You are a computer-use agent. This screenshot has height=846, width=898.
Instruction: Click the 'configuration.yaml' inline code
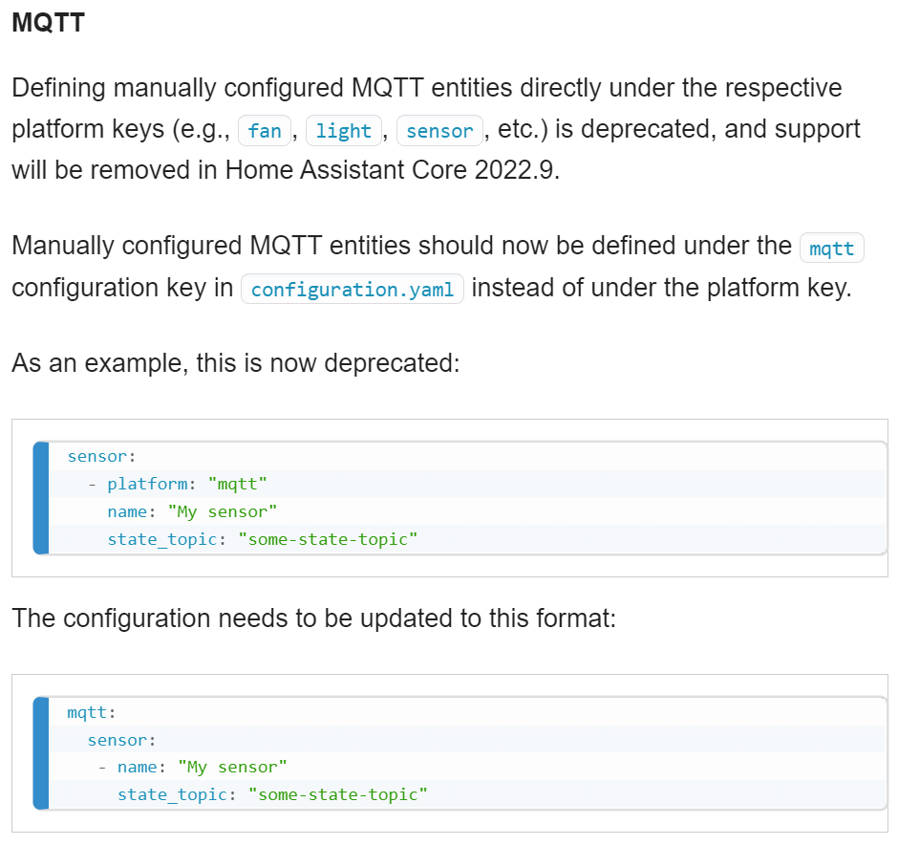[353, 289]
